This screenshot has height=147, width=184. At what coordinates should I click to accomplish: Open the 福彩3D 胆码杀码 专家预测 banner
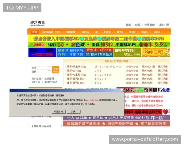(x=71, y=52)
